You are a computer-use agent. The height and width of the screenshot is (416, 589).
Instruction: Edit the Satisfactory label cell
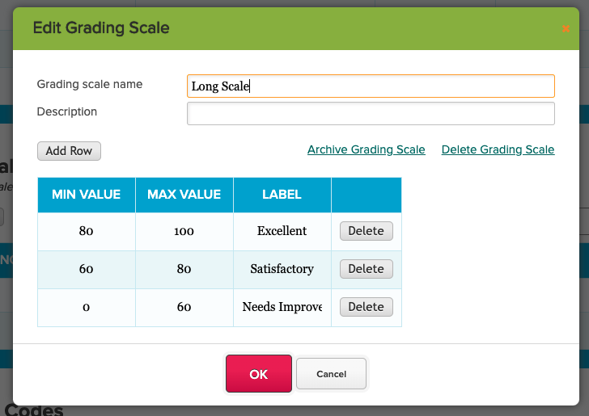point(282,269)
